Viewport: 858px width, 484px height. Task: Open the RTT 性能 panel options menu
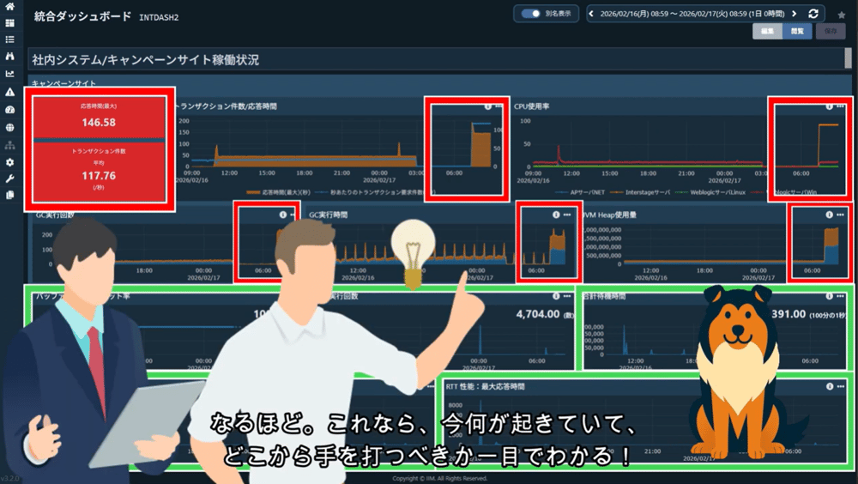841,386
